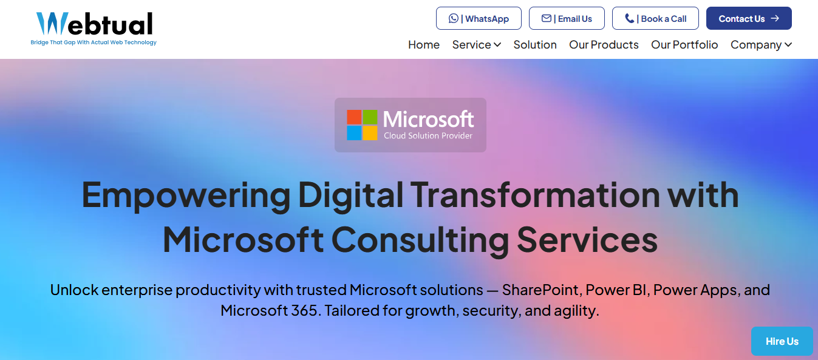This screenshot has width=818, height=360.
Task: Click the phone handset icon
Action: point(629,18)
